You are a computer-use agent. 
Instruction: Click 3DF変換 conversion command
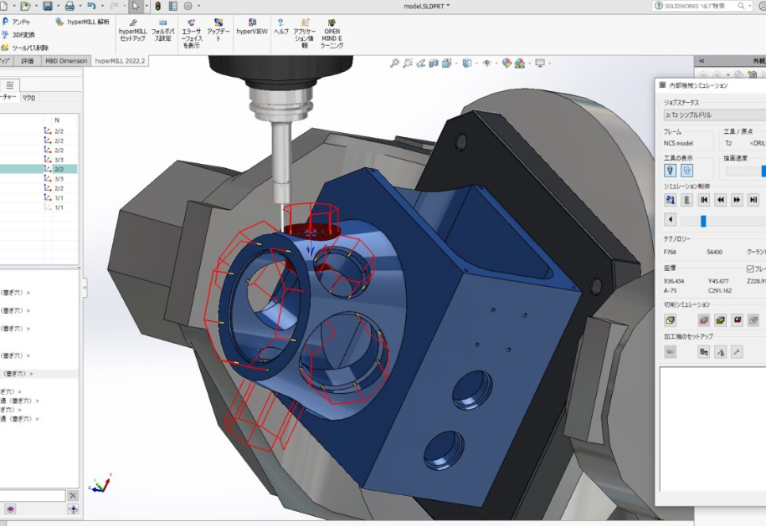tap(18, 34)
